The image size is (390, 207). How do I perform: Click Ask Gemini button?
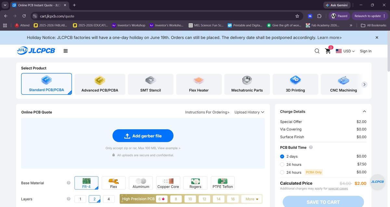(336, 5)
